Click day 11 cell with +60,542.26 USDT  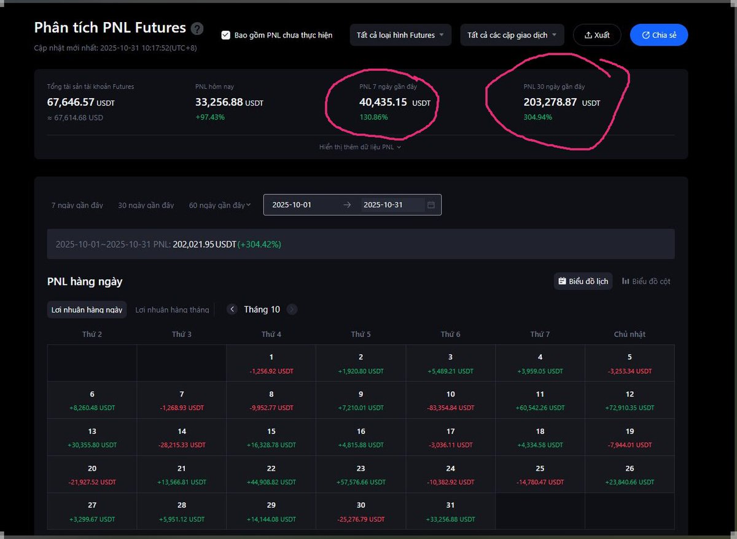(540, 400)
